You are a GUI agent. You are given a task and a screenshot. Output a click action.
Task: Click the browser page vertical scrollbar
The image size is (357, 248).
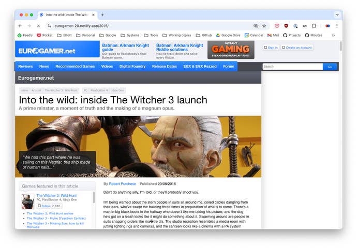coord(340,46)
